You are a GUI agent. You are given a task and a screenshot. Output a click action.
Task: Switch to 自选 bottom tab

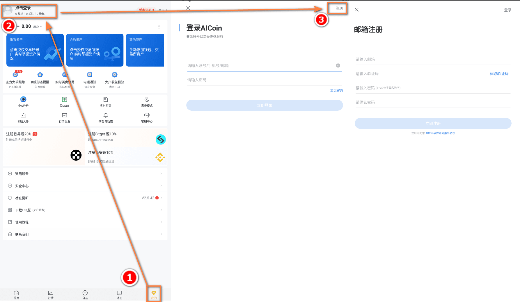tap(85, 295)
